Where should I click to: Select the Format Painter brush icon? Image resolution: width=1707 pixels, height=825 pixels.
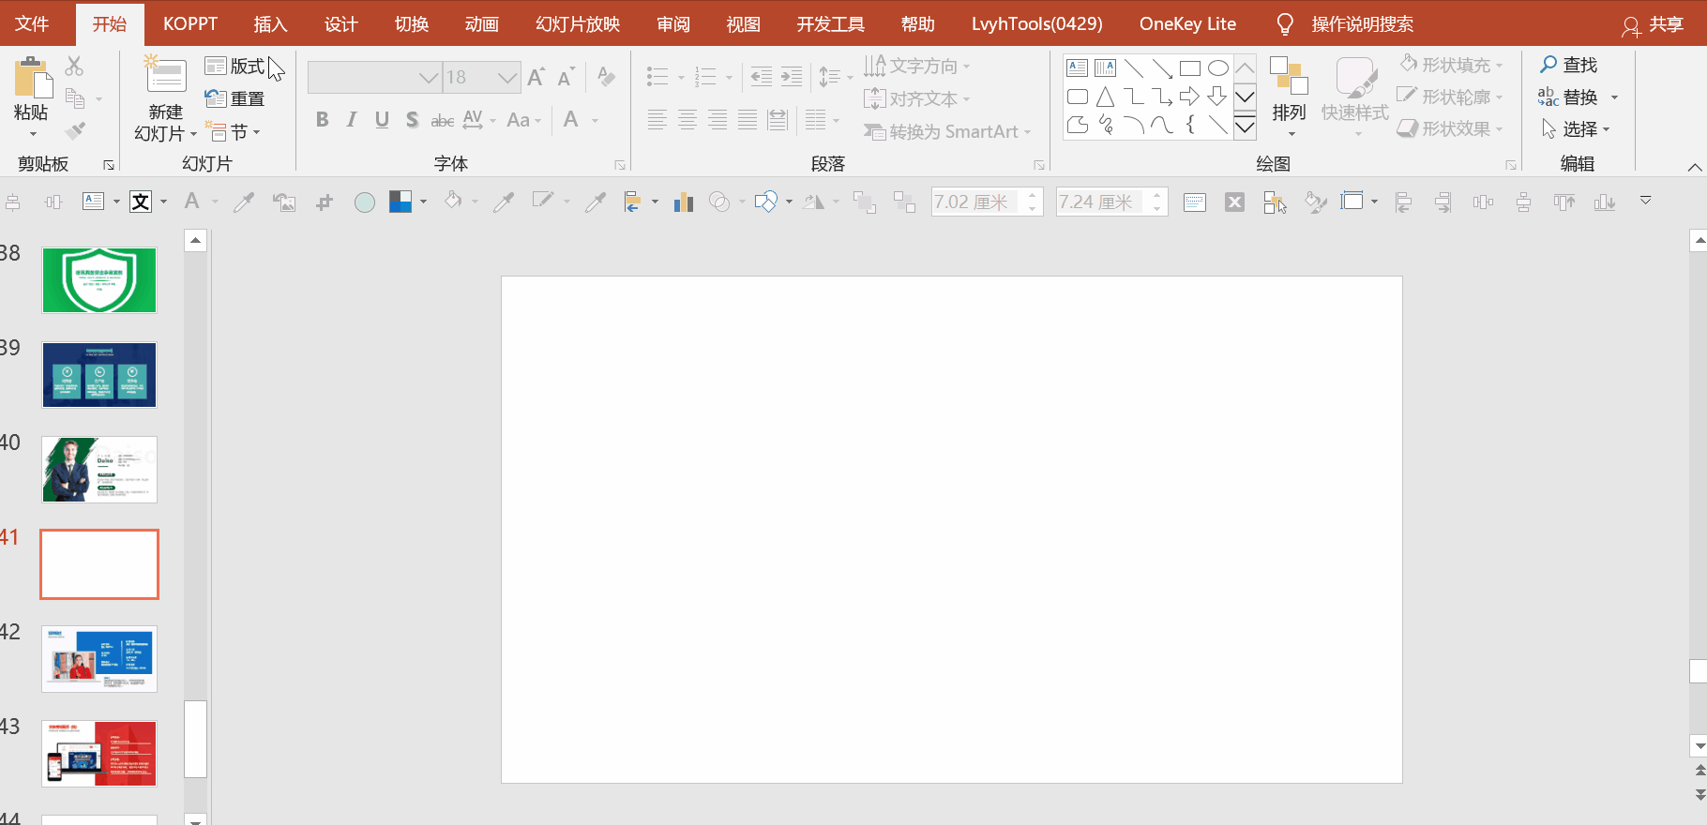[76, 131]
